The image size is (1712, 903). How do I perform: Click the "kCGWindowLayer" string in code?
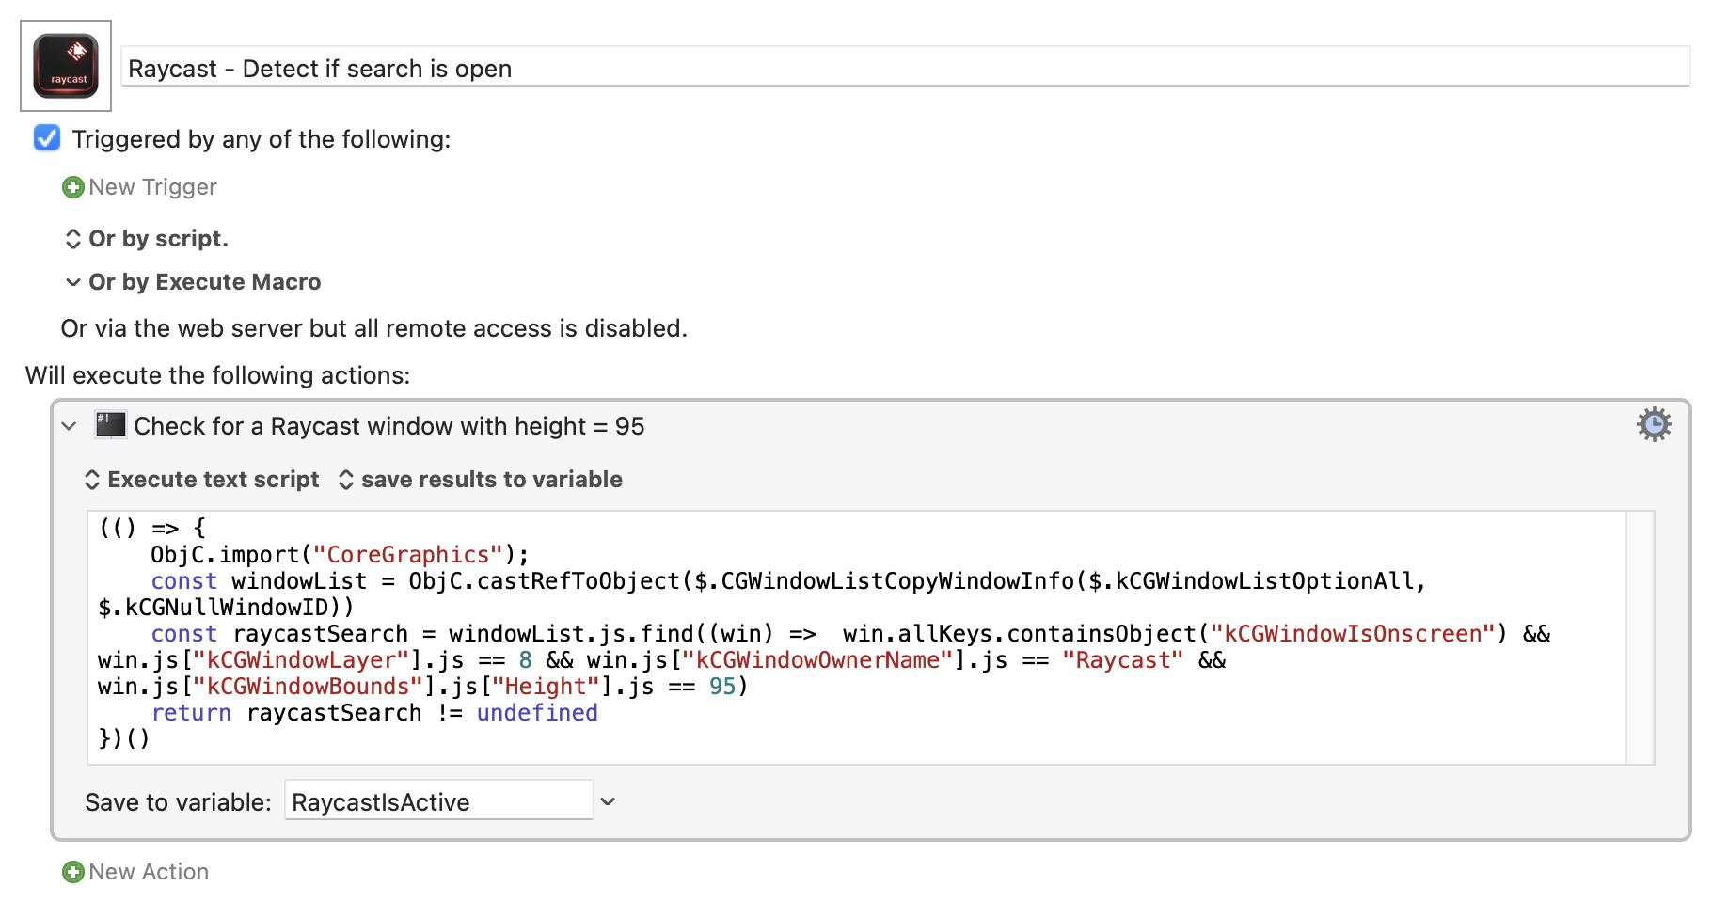[x=308, y=660]
